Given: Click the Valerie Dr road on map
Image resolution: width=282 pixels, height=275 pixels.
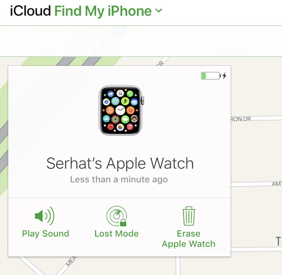Looking at the screenshot, I should click(256, 249).
